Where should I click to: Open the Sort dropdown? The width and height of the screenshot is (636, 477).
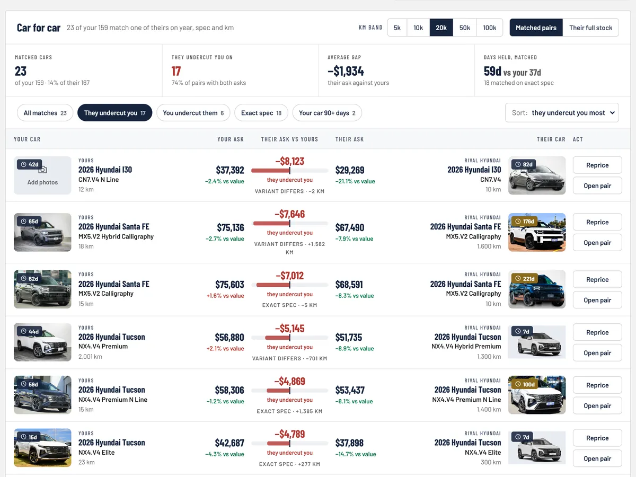(562, 112)
